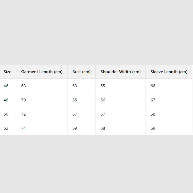The width and height of the screenshot is (193, 193).
Task: Select bust value 63 for size 46
Action: pyautogui.click(x=75, y=86)
